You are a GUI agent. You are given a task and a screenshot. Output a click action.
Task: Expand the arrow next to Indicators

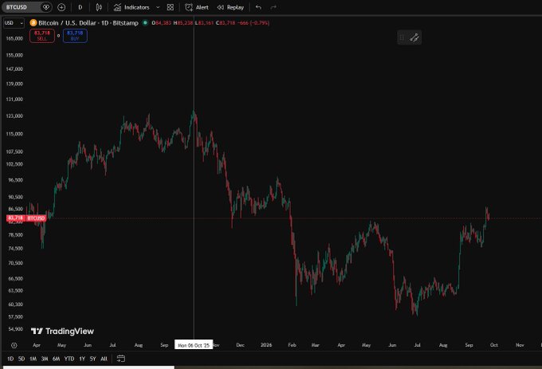point(158,7)
